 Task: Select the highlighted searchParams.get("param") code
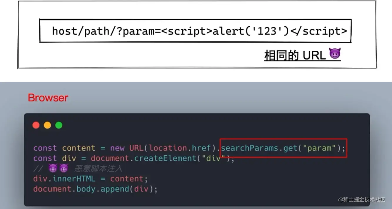[283, 148]
